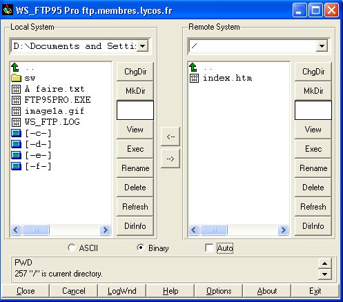Select the remote file name index.htm
Image resolution: width=343 pixels, height=302 pixels.
[x=227, y=78]
